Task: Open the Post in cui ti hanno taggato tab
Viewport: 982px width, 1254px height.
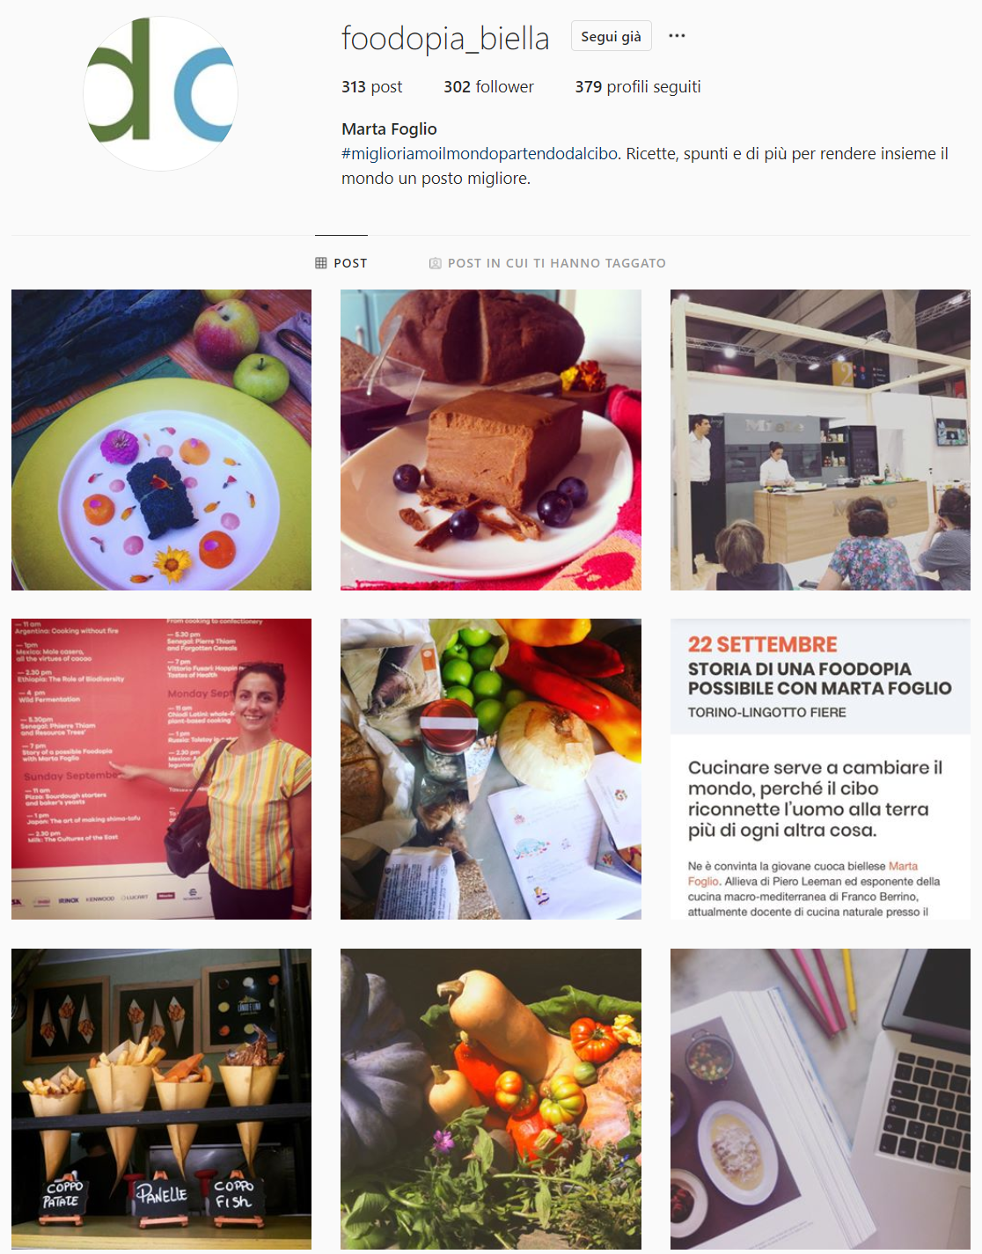Action: pyautogui.click(x=547, y=263)
